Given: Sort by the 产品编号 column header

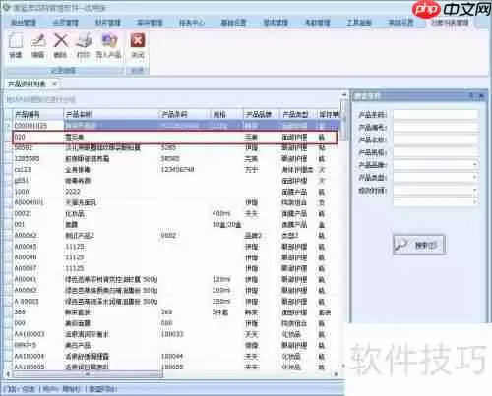Looking at the screenshot, I should 38,114.
